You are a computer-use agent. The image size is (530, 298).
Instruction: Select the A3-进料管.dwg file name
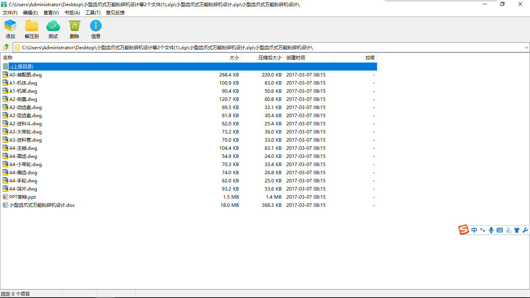pyautogui.click(x=26, y=140)
